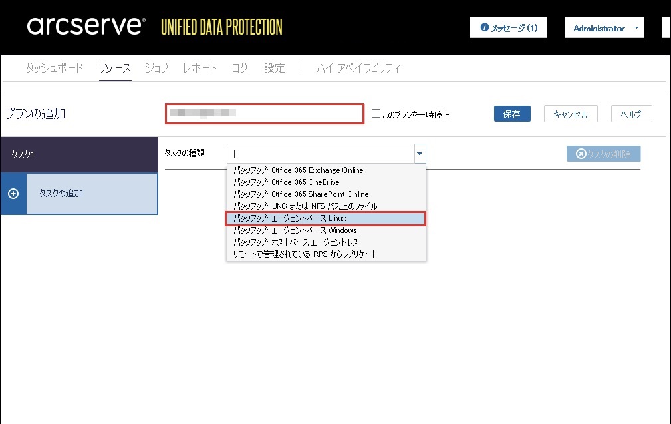
Task: Open the ログ tab
Action: pyautogui.click(x=239, y=68)
